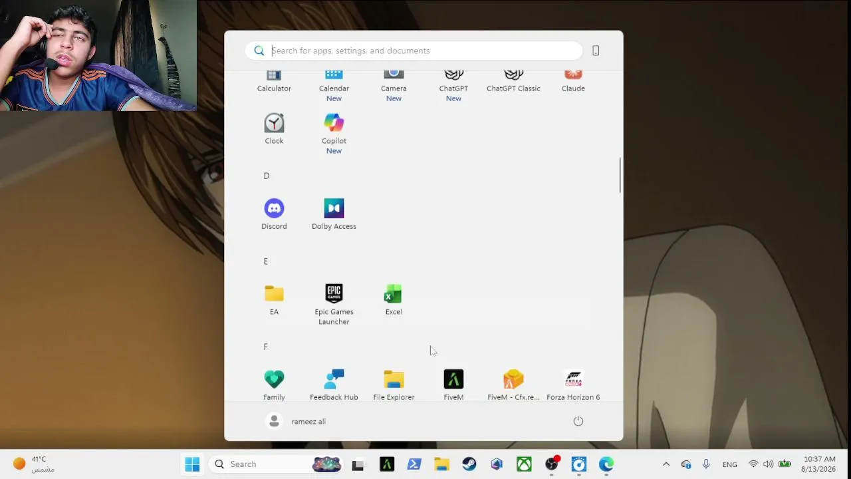
Task: Jump to letters via the D header
Action: 267,176
